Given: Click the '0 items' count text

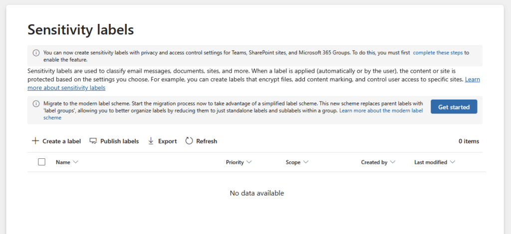Looking at the screenshot, I should pos(469,141).
